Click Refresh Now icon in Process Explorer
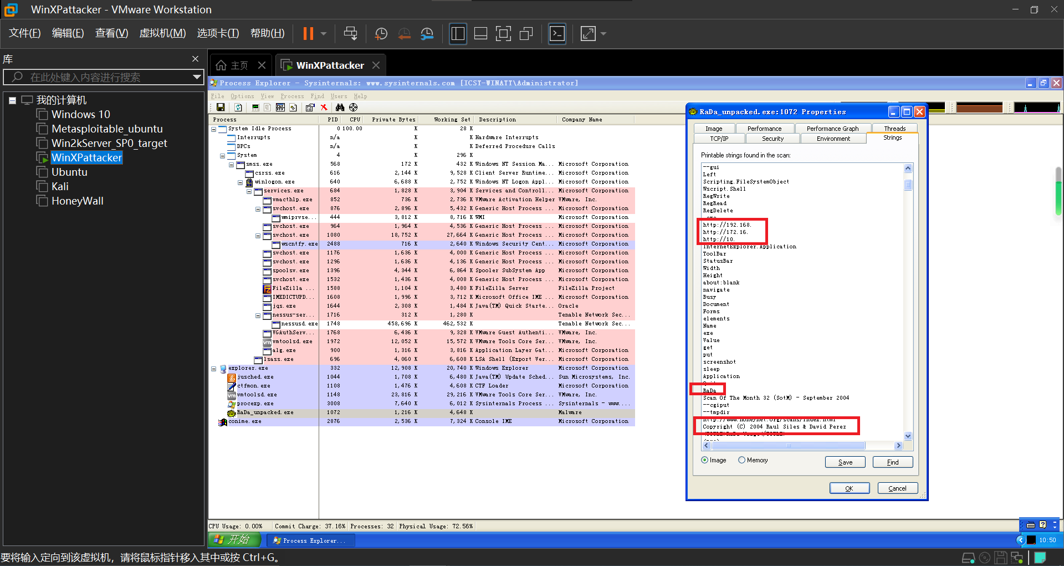Viewport: 1064px width, 566px height. pos(238,108)
